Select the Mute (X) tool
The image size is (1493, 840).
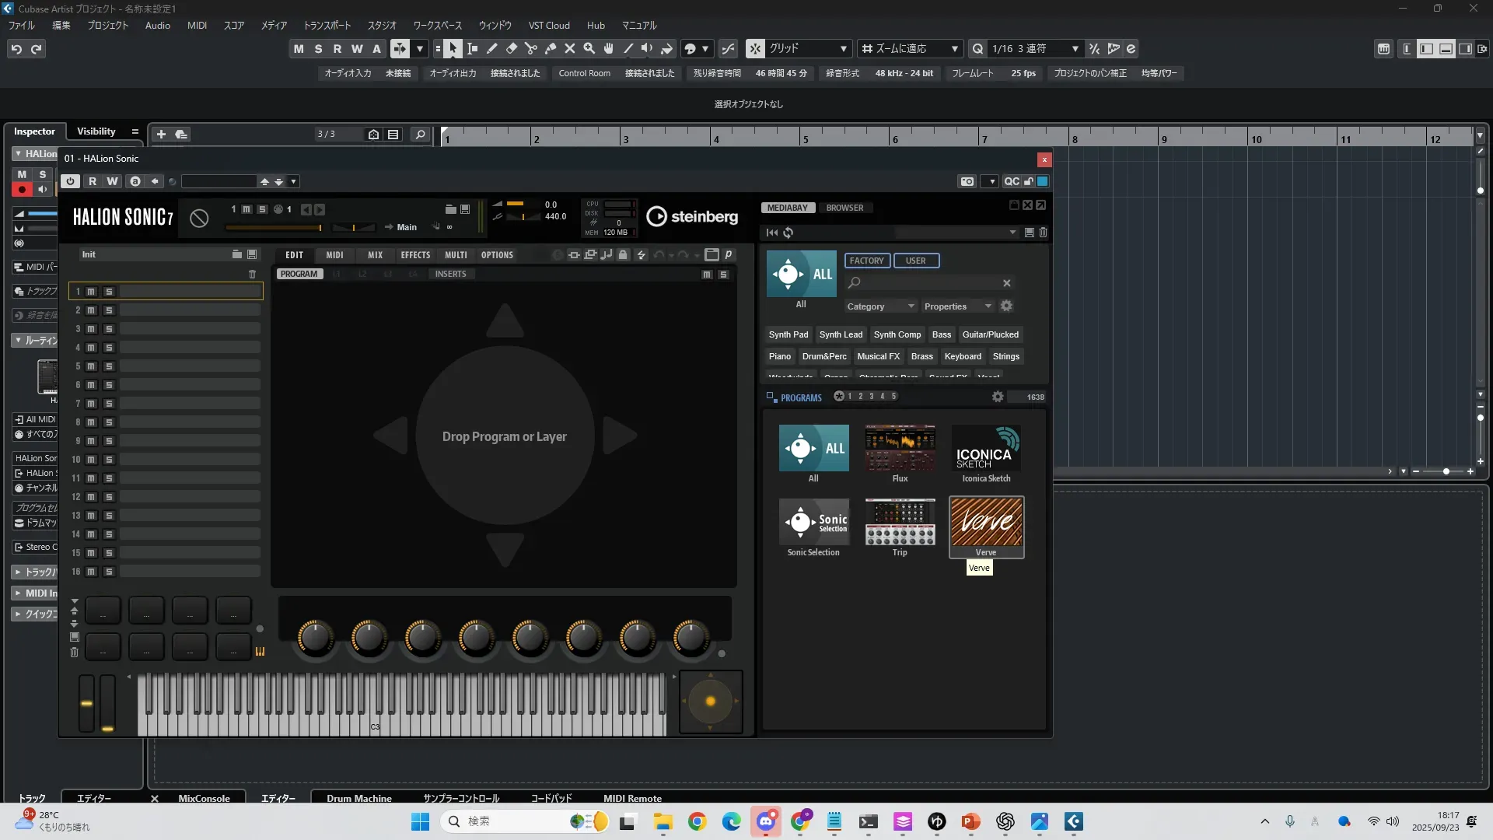(570, 49)
